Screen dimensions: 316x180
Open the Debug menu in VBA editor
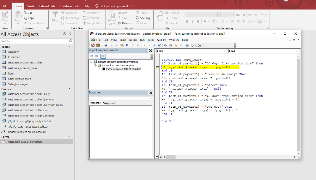[x=133, y=40]
